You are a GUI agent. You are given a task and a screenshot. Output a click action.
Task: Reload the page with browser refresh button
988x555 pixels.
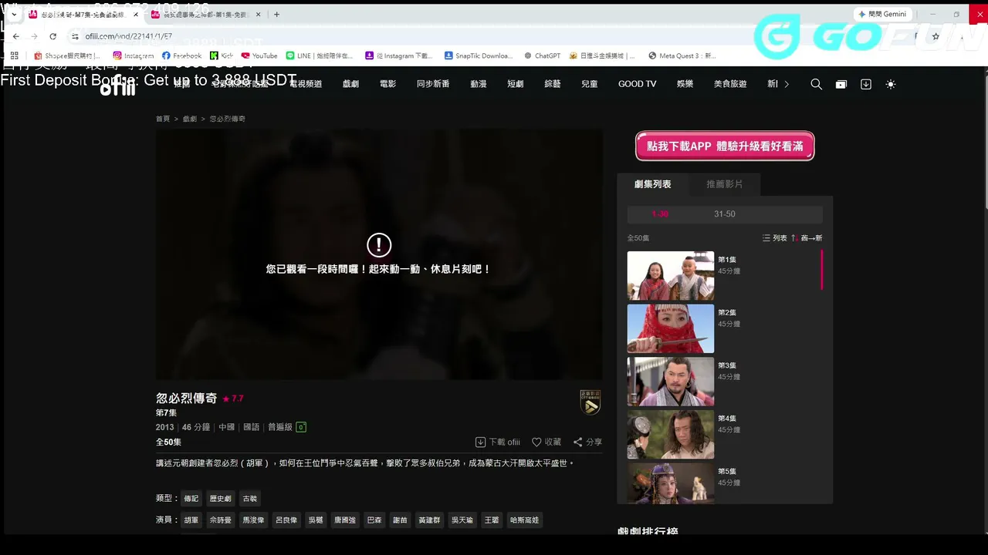52,36
